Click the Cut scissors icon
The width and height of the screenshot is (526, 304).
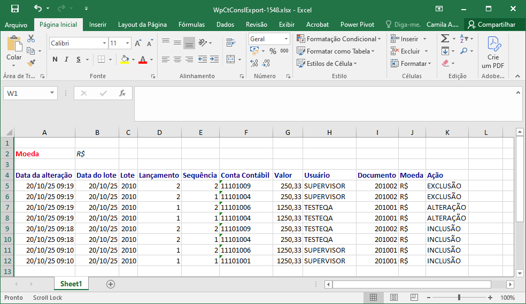pos(31,39)
